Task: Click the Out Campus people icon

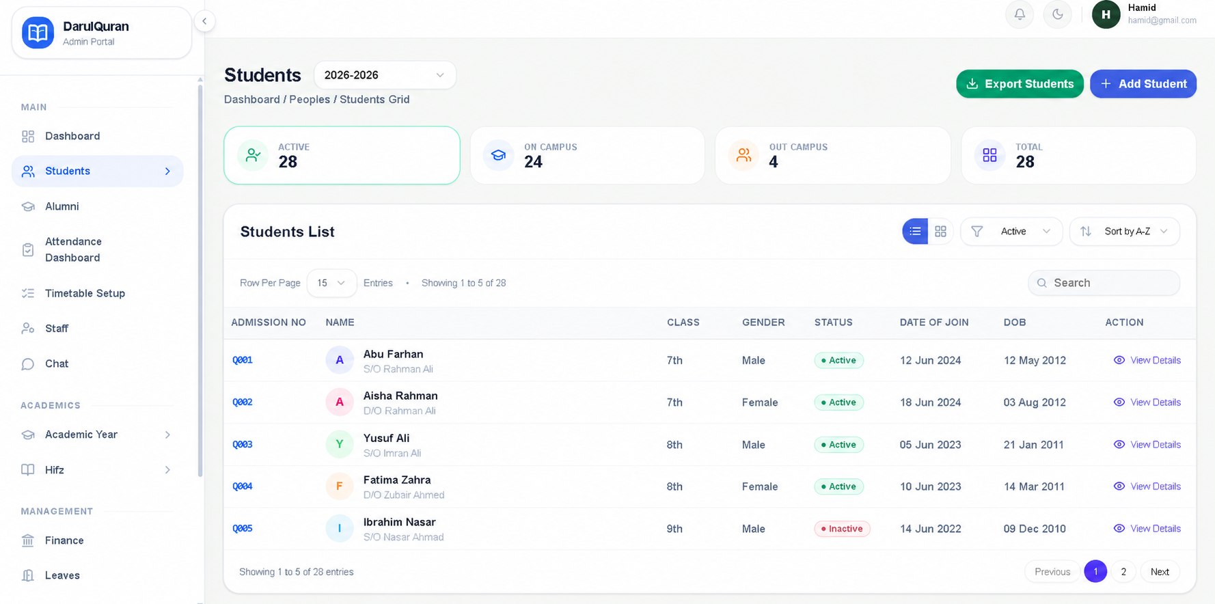Action: [x=743, y=155]
